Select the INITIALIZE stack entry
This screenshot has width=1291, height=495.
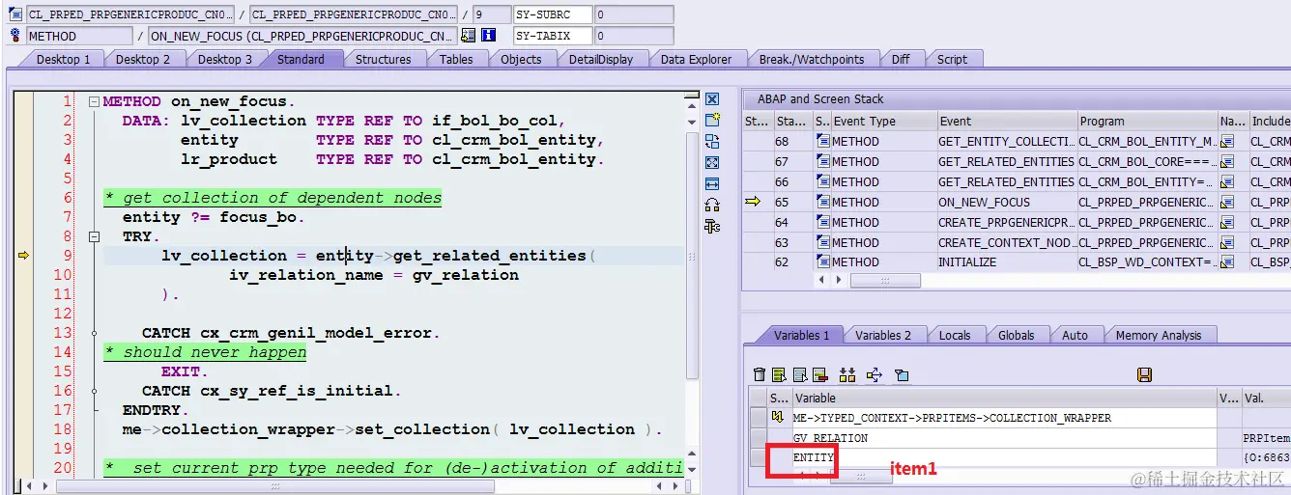pos(1006,261)
